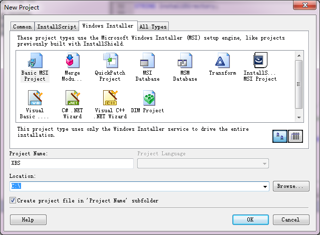Click the Project Name input field
320x235 pixels.
pyautogui.click(x=72, y=163)
